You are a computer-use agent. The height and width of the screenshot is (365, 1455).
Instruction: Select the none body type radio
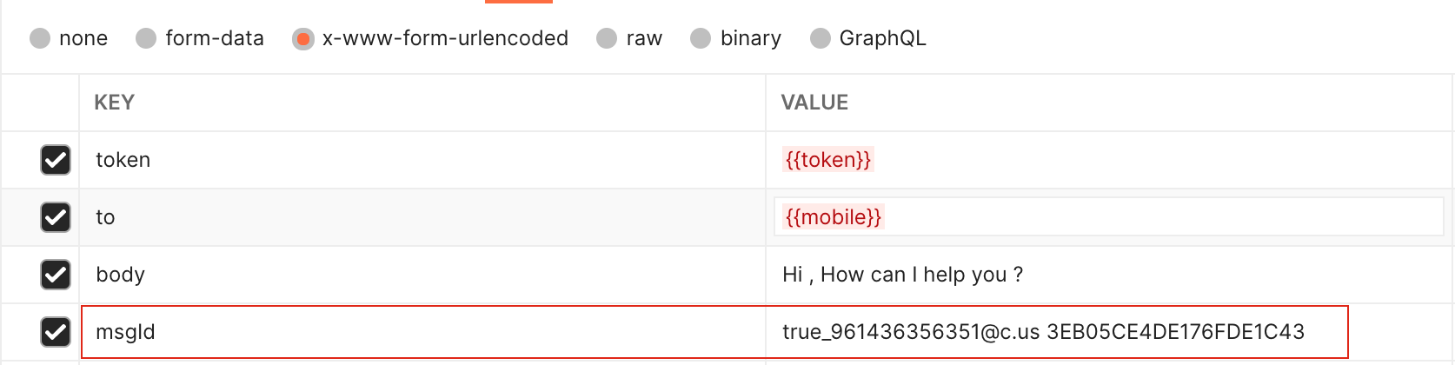[40, 38]
